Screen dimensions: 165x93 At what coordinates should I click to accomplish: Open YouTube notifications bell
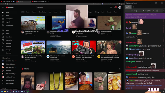tap(115, 7)
